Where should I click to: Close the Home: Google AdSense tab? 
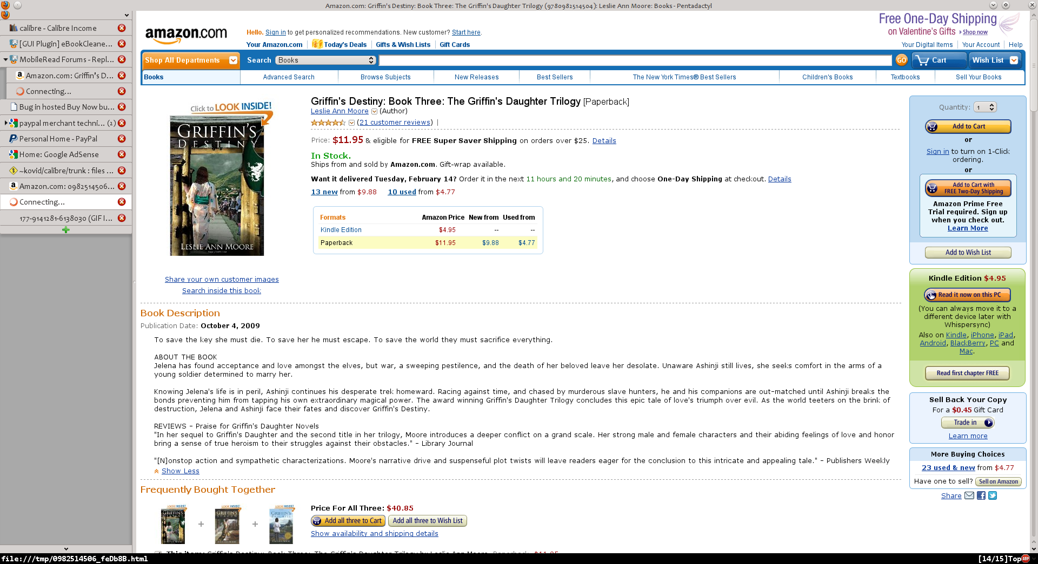coord(122,154)
